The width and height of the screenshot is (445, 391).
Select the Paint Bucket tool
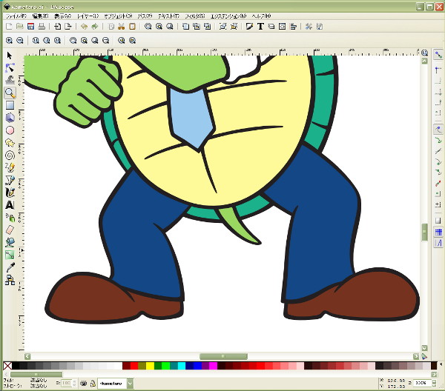10,242
